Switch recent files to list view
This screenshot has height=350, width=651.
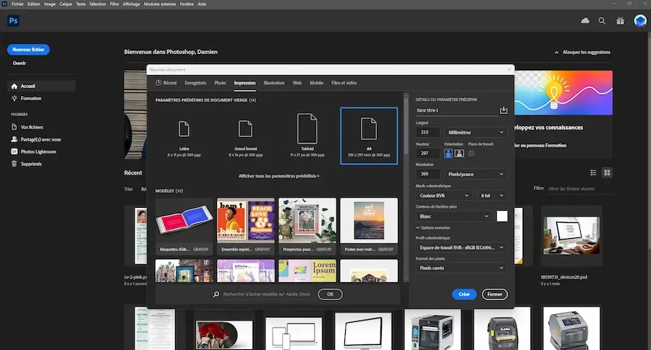[593, 172]
